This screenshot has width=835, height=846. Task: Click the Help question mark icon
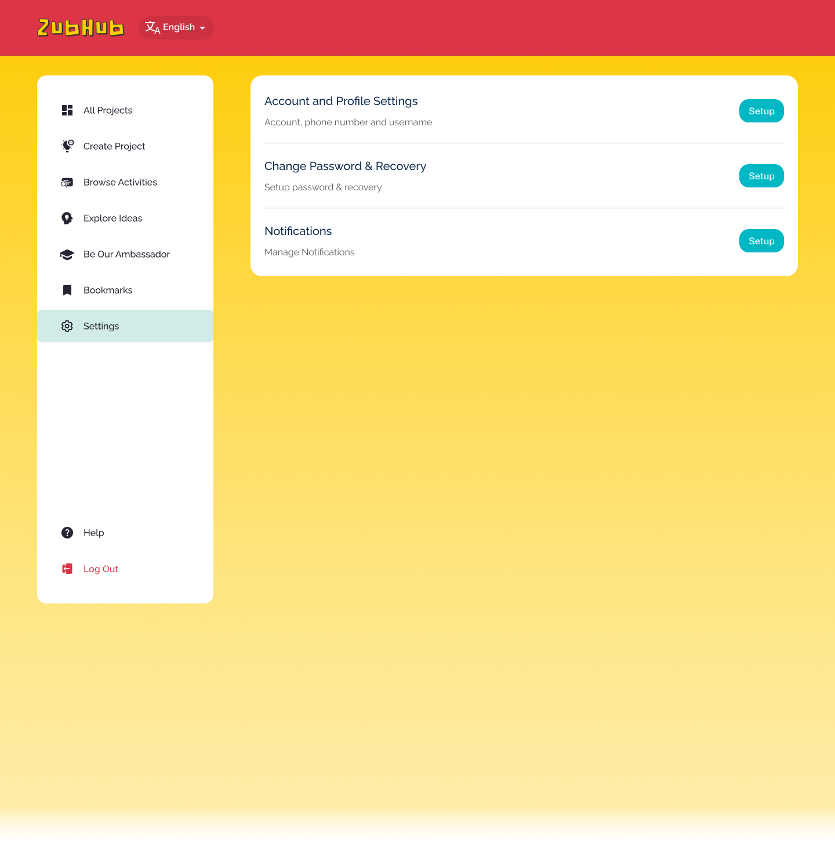click(x=67, y=533)
